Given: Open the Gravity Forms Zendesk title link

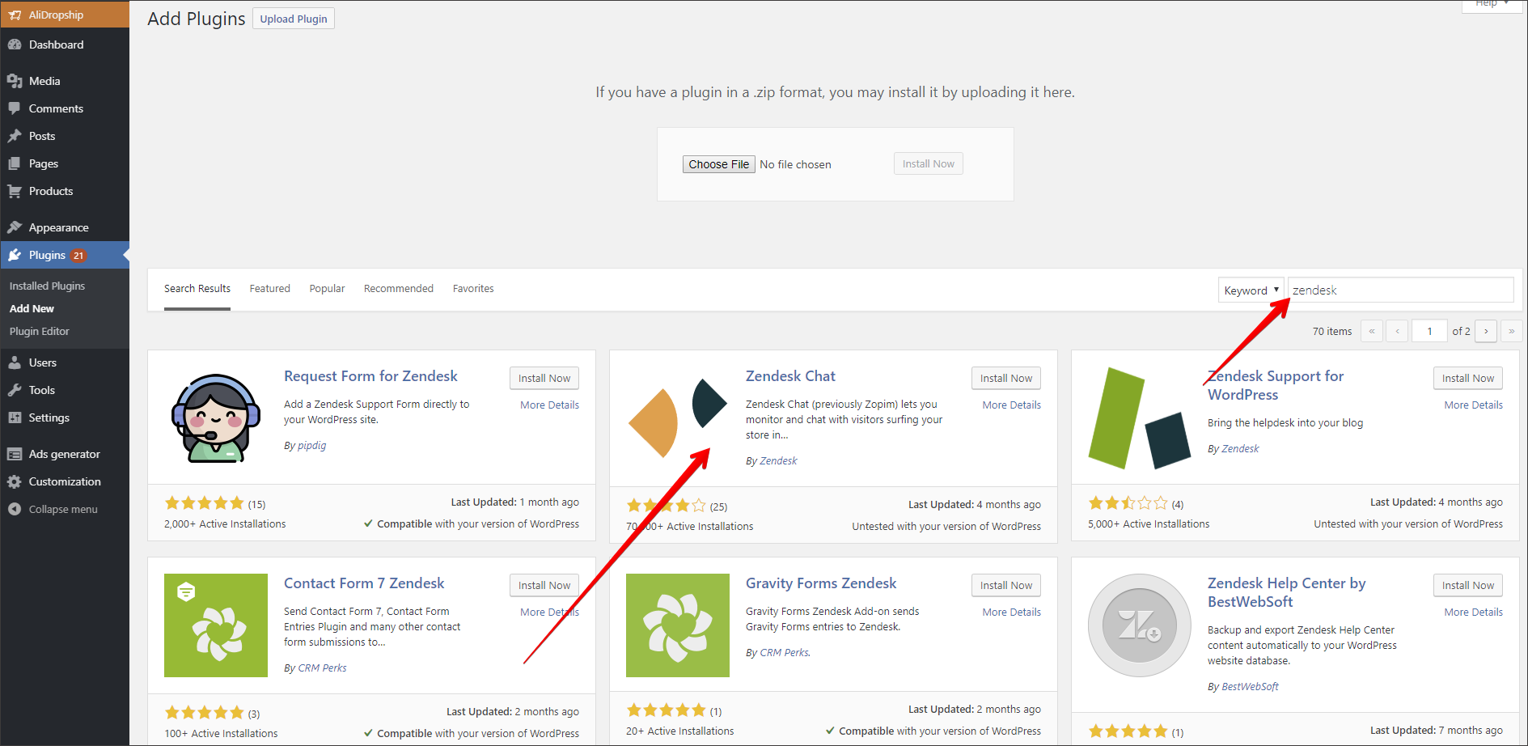Looking at the screenshot, I should [821, 583].
